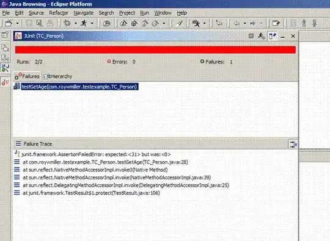Open the Source menu
The image size is (330, 241).
(x=36, y=13)
